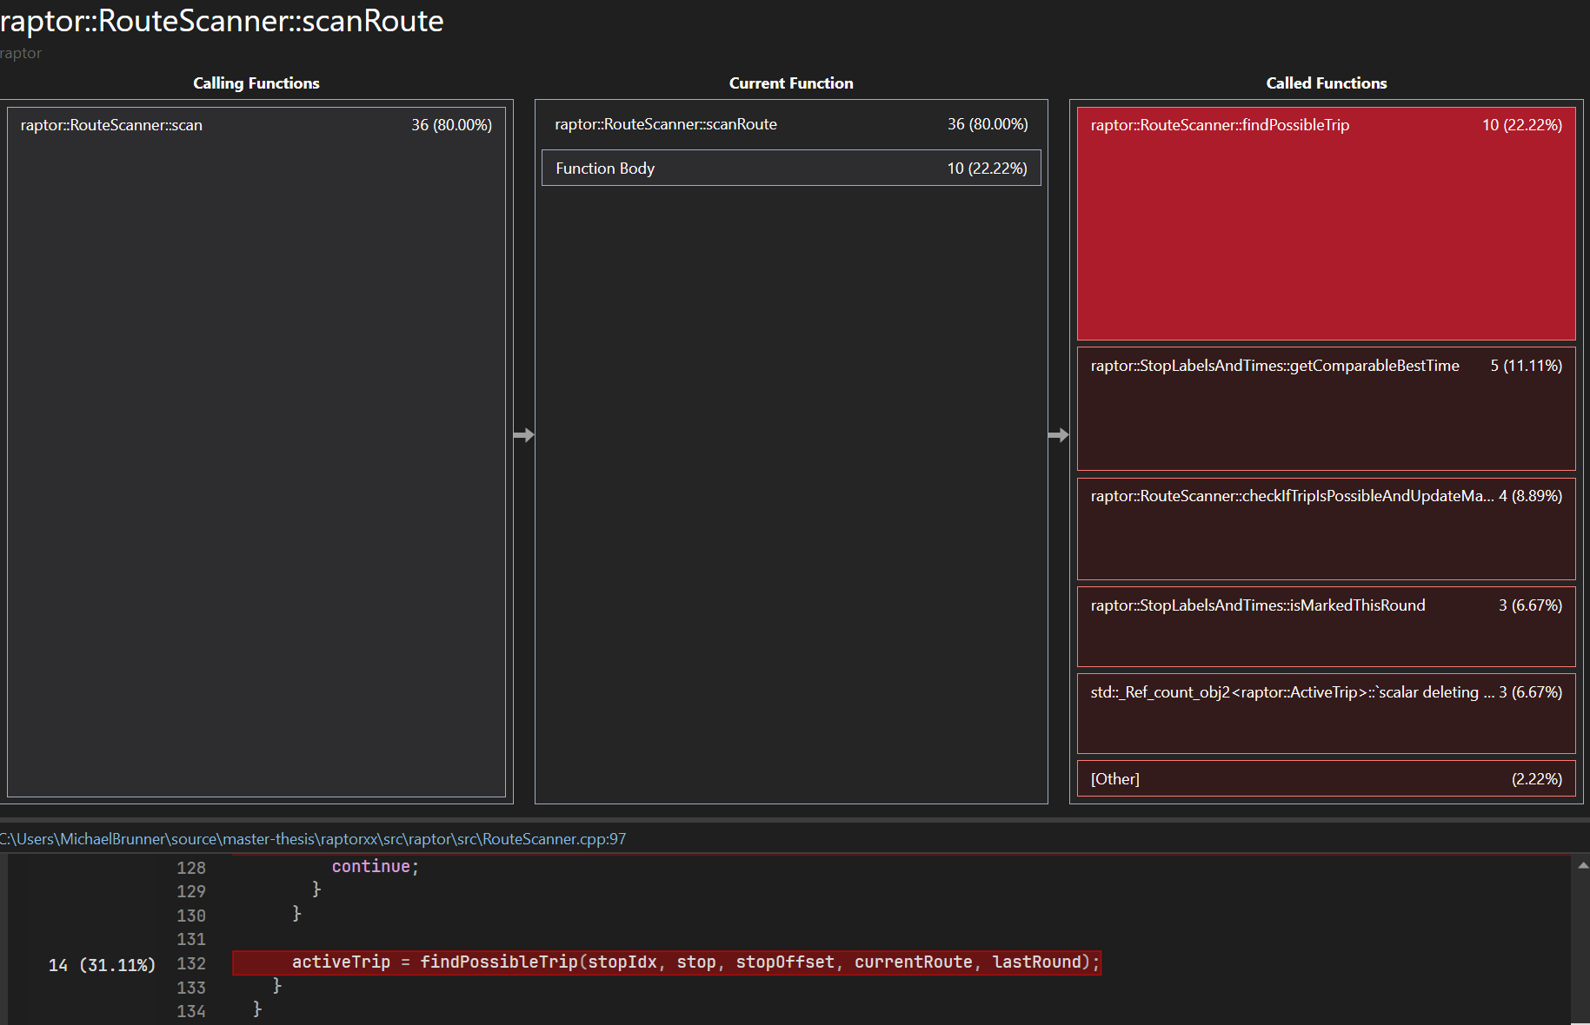Click the Current Function column header
This screenshot has width=1590, height=1025.
tap(791, 83)
